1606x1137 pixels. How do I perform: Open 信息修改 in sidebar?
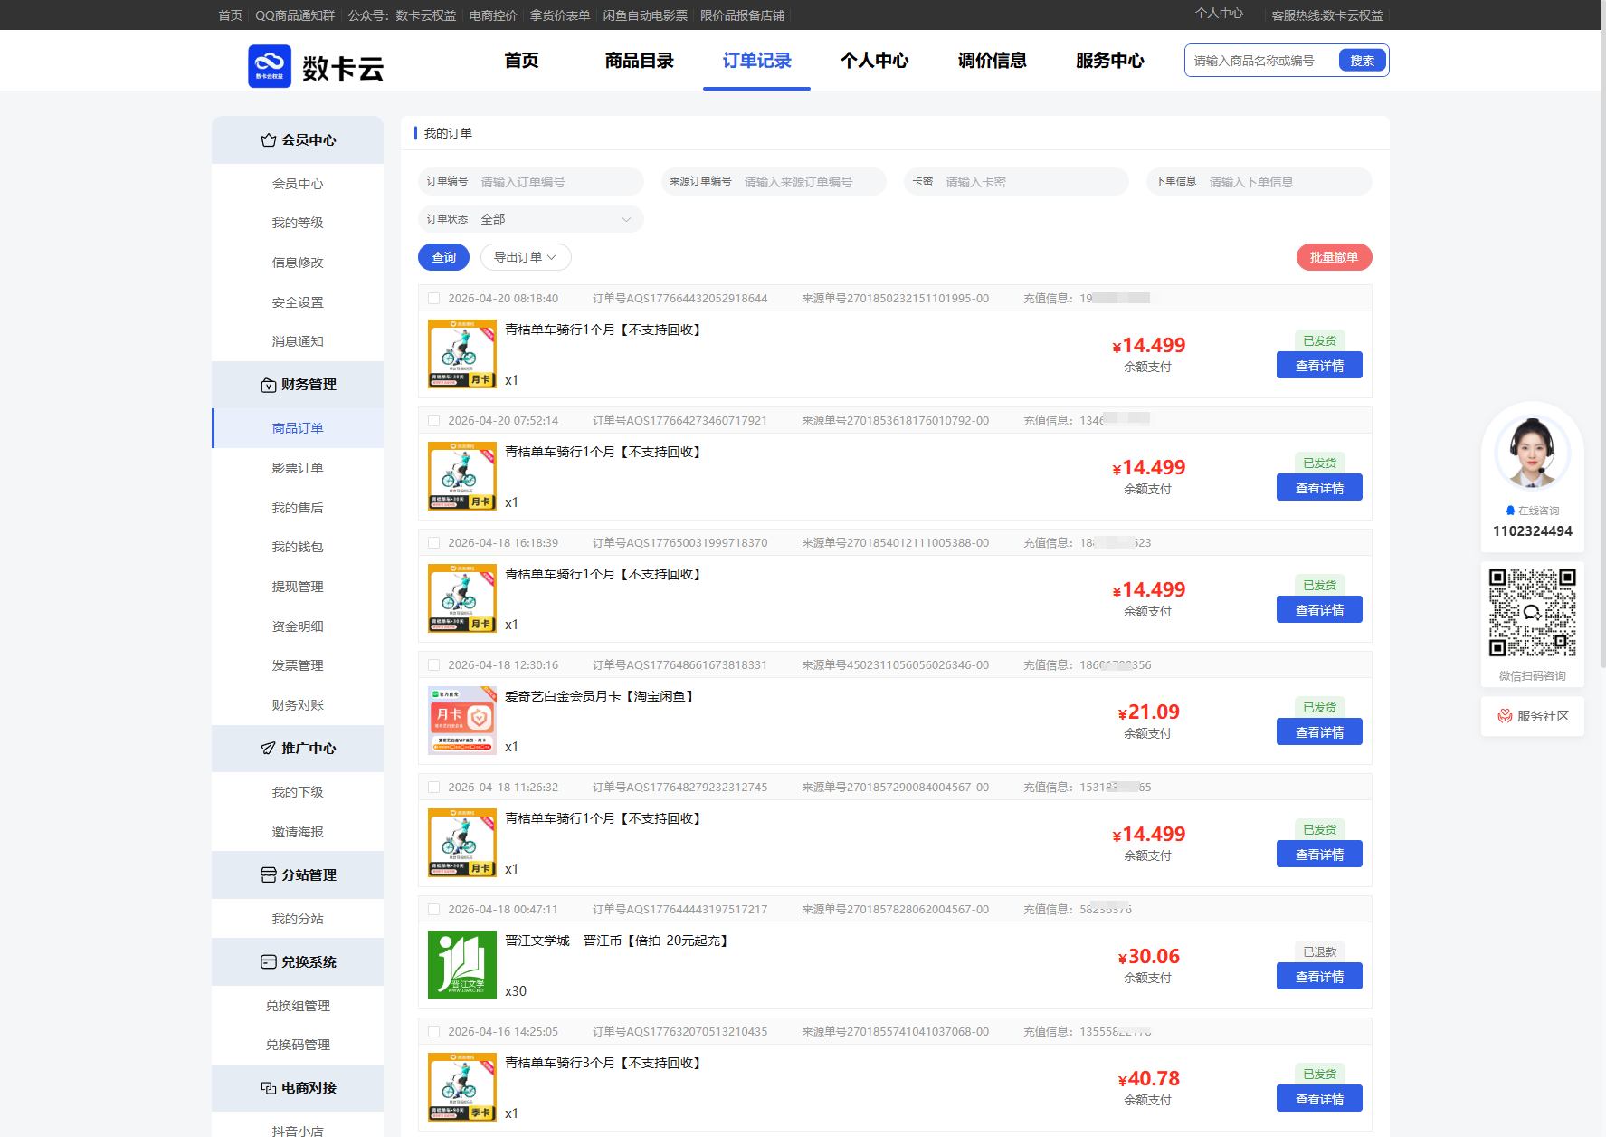pos(298,263)
